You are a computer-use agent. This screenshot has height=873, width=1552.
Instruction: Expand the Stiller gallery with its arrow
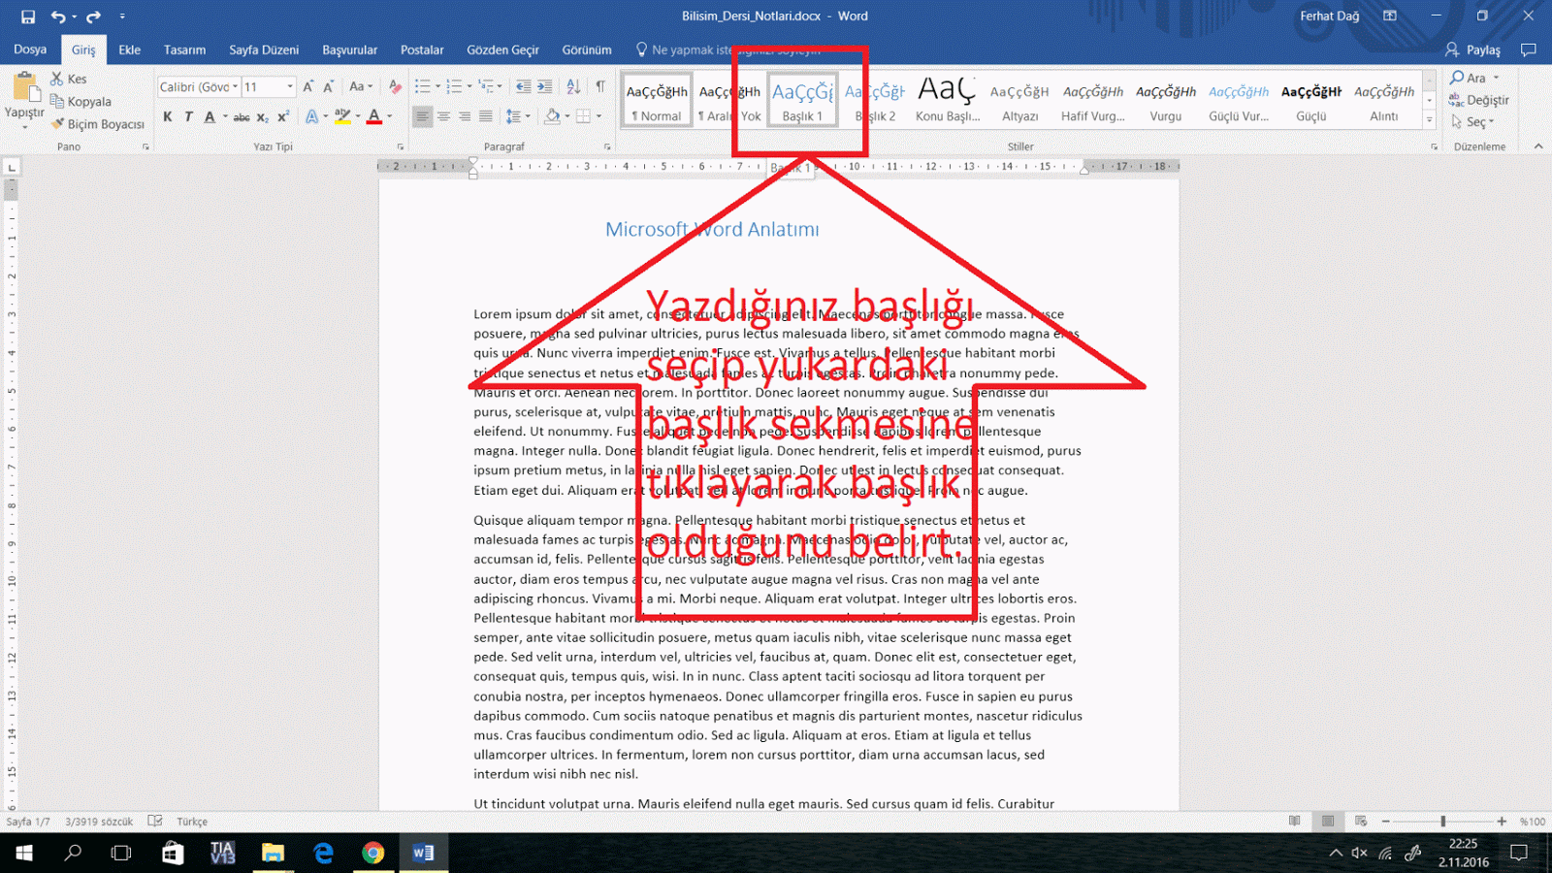[1430, 118]
